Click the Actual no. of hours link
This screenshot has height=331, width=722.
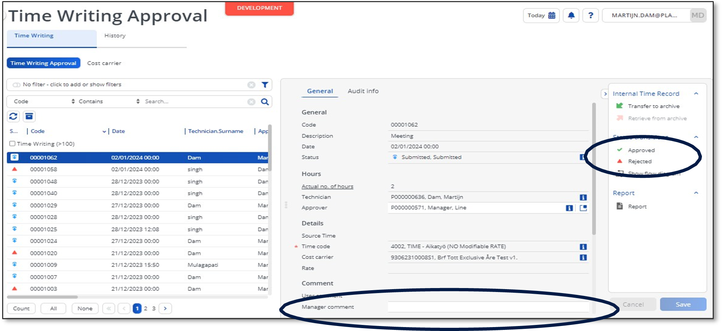[x=327, y=186]
